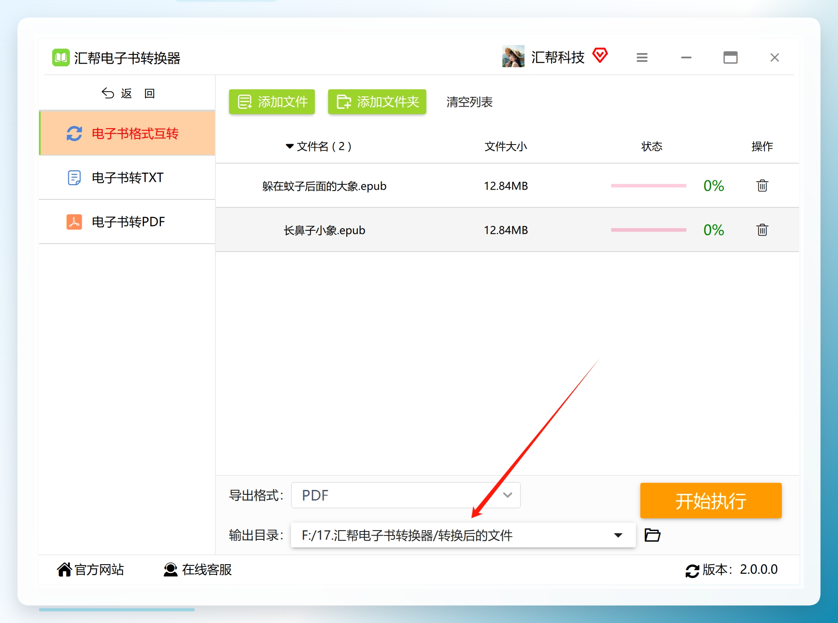Click the 操作 column header
The image size is (838, 623).
pos(762,146)
